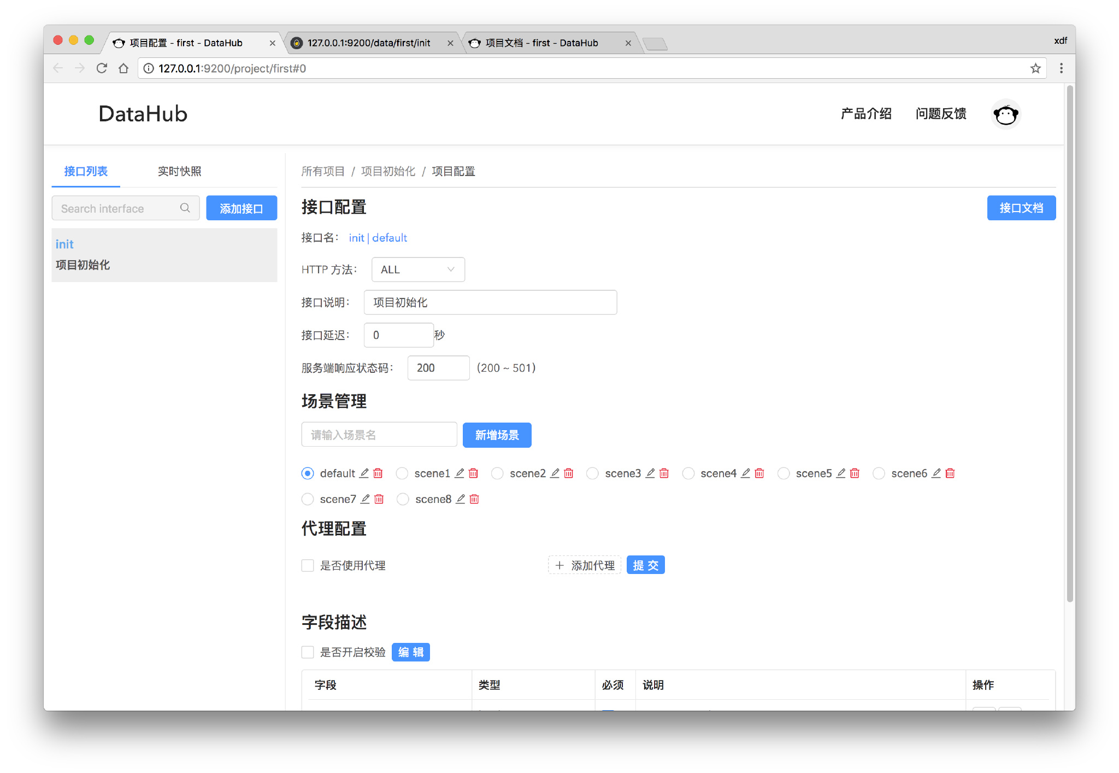Switch to 项目文档 - first browser tab
Viewport: 1119px width, 773px height.
click(x=541, y=43)
